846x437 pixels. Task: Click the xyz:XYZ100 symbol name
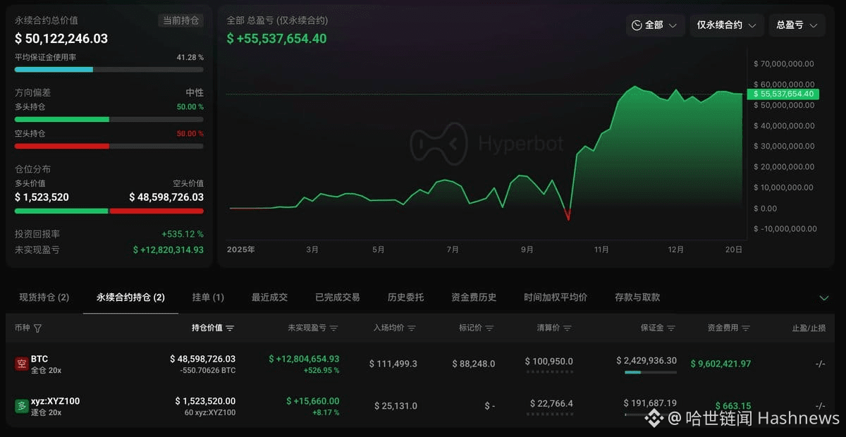click(x=55, y=401)
